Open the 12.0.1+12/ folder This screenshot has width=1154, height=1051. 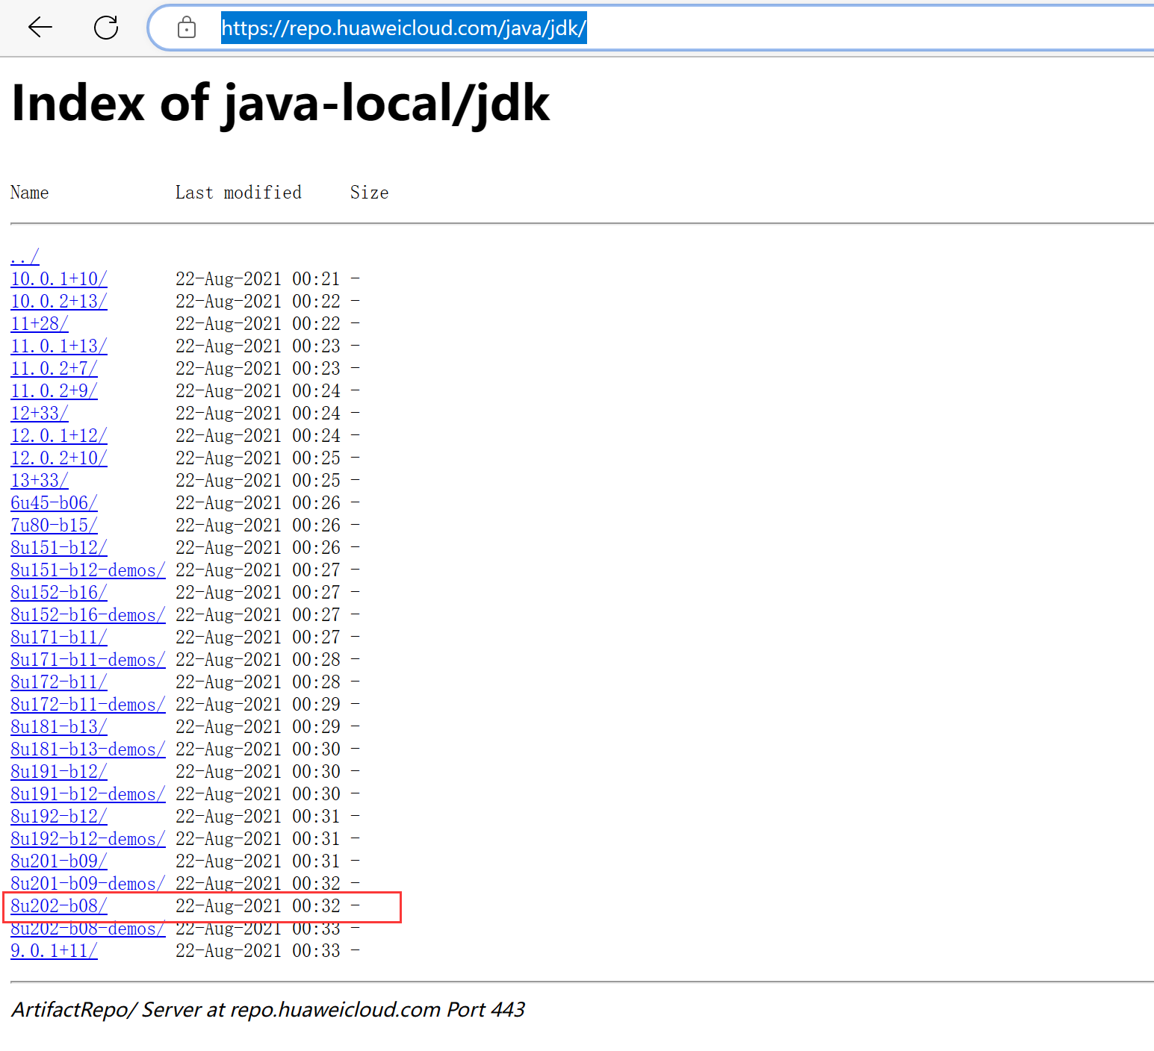point(59,435)
